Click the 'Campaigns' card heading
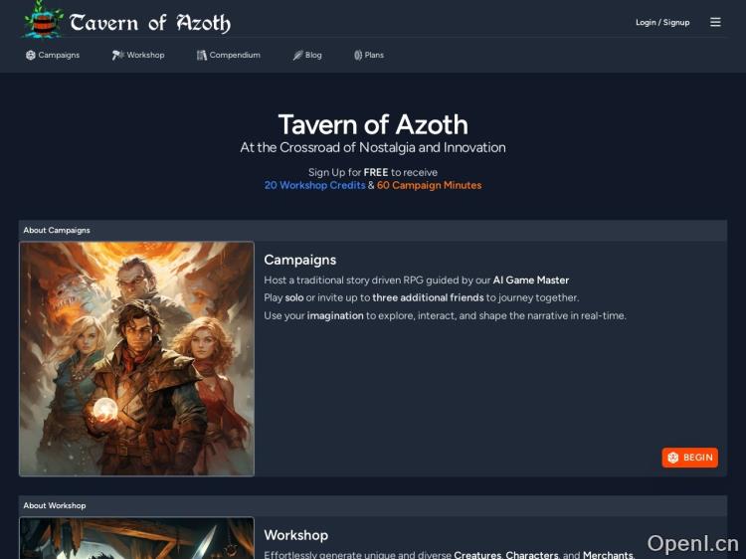 (300, 260)
